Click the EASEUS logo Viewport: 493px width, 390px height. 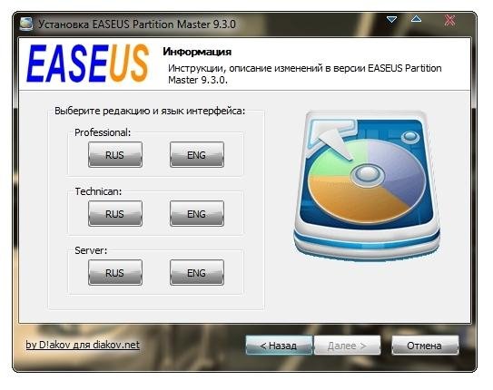tap(88, 63)
